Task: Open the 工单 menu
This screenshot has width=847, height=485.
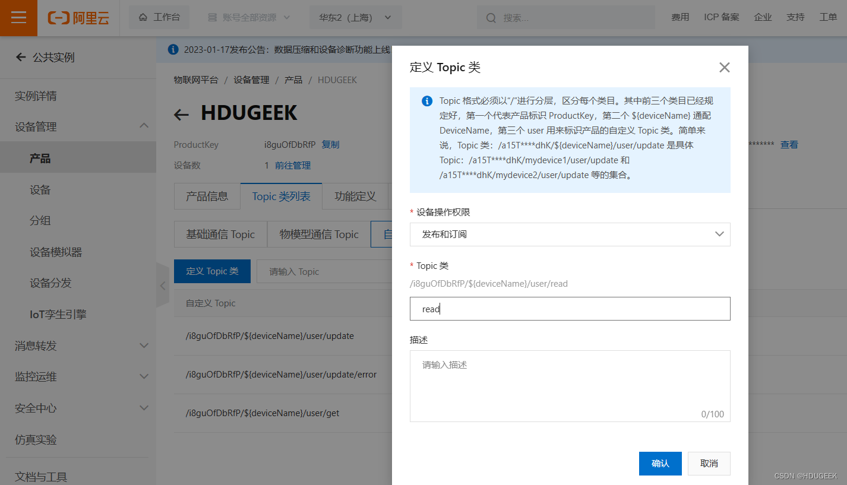Action: pyautogui.click(x=828, y=17)
